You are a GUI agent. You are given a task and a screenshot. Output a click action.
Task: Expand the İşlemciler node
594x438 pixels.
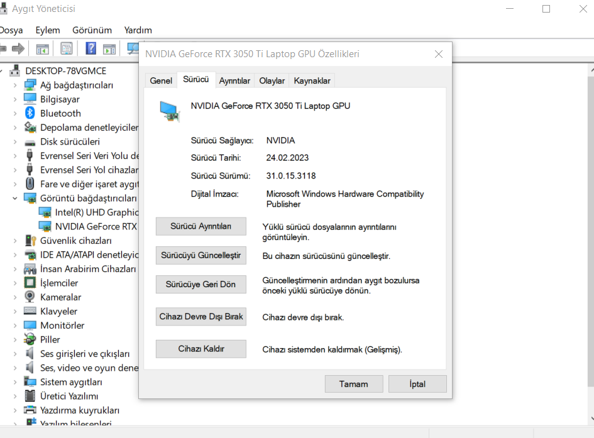[x=15, y=283]
